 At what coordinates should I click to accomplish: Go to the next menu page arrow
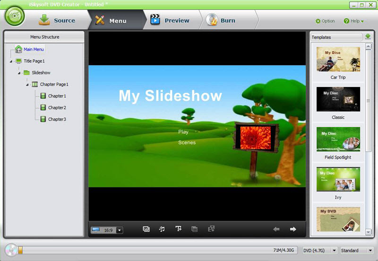[x=293, y=229]
